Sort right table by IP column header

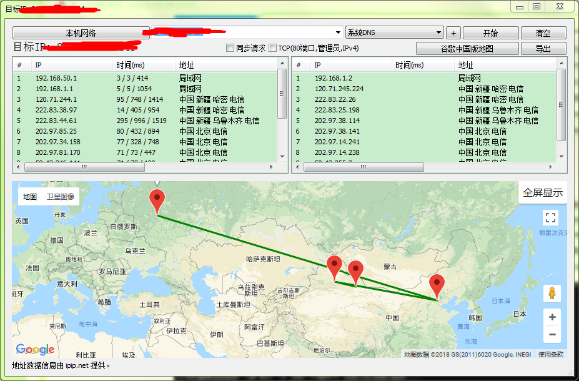351,65
